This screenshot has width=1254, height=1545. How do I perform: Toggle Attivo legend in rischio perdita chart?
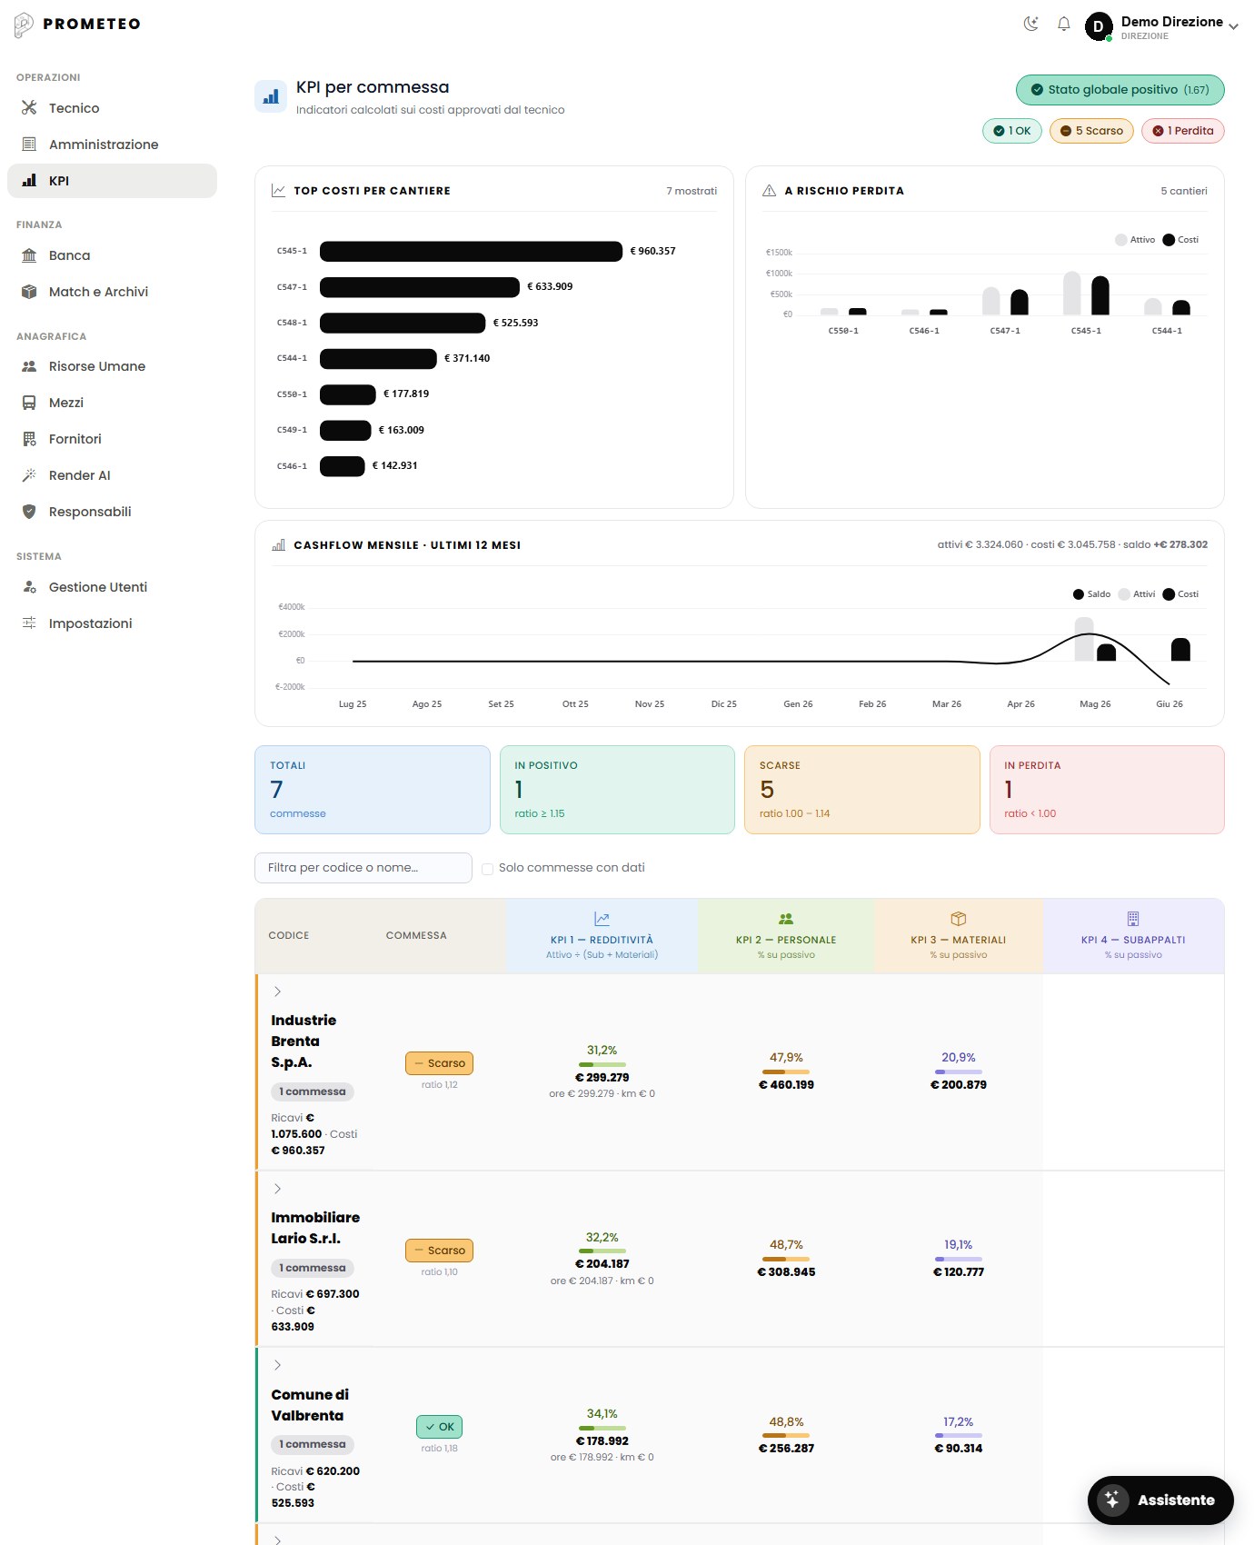(1135, 240)
